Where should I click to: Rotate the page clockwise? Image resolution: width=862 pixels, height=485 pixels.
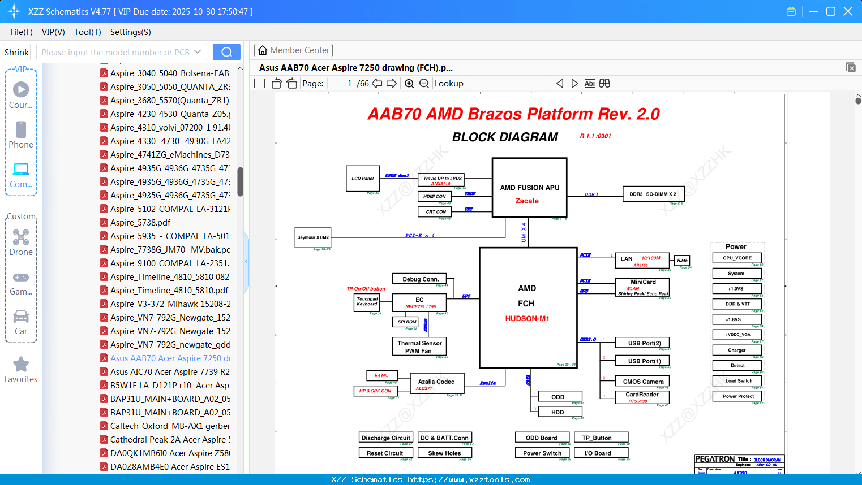click(x=291, y=83)
